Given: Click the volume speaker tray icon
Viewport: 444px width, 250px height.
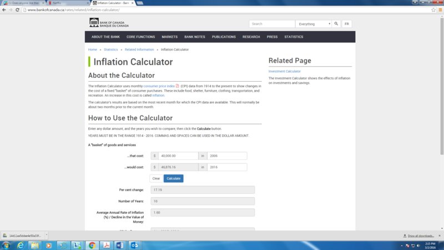Looking at the screenshot, I should pyautogui.click(x=418, y=246).
